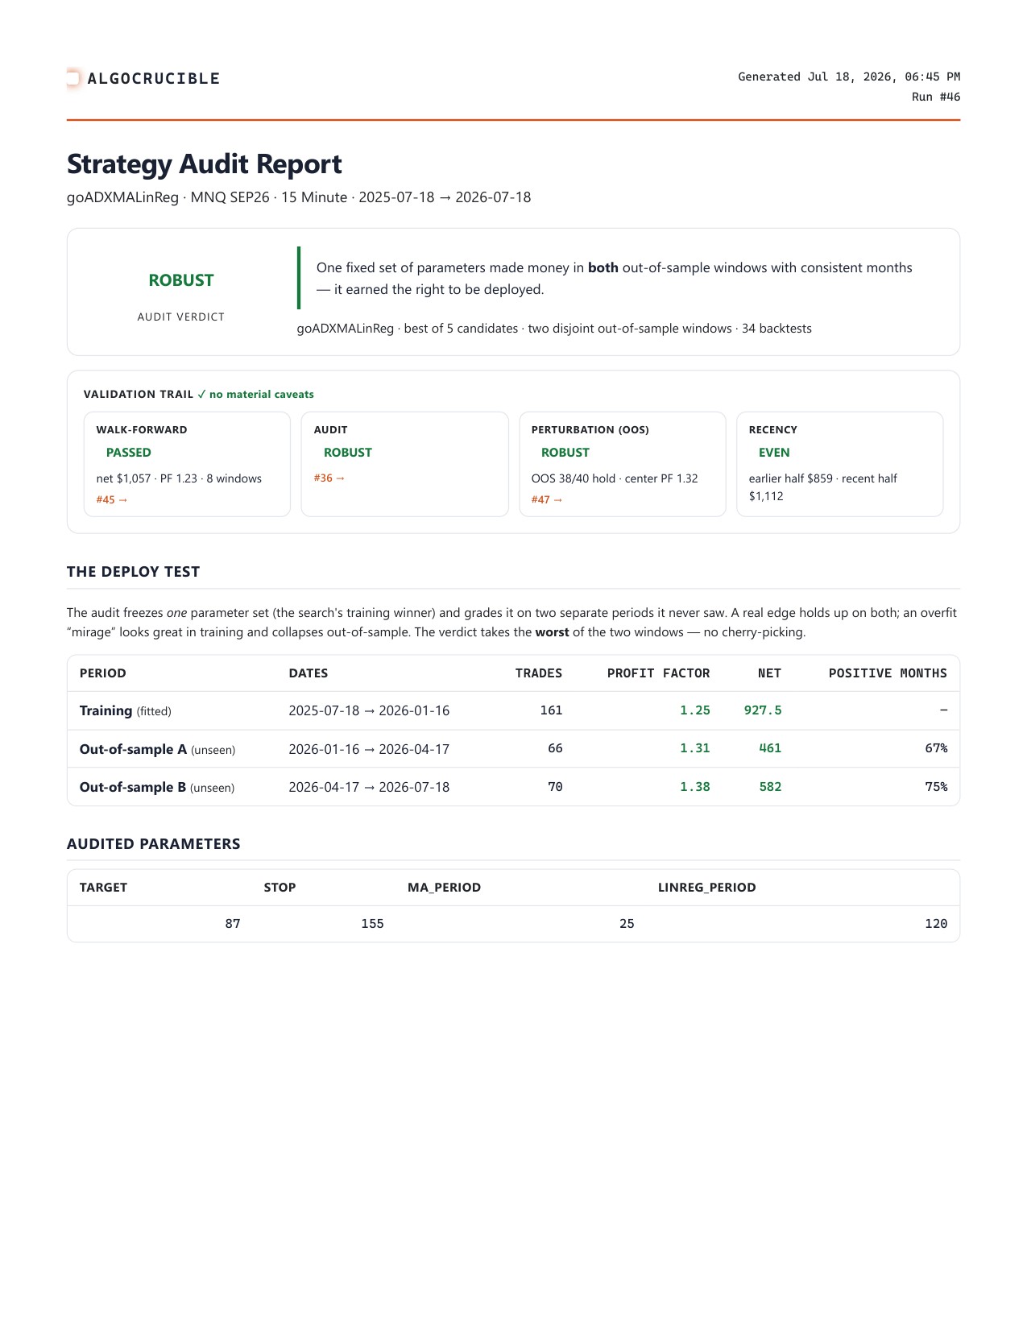Click the LINREG_PERIOD column header
The image size is (1027, 1329).
[707, 888]
